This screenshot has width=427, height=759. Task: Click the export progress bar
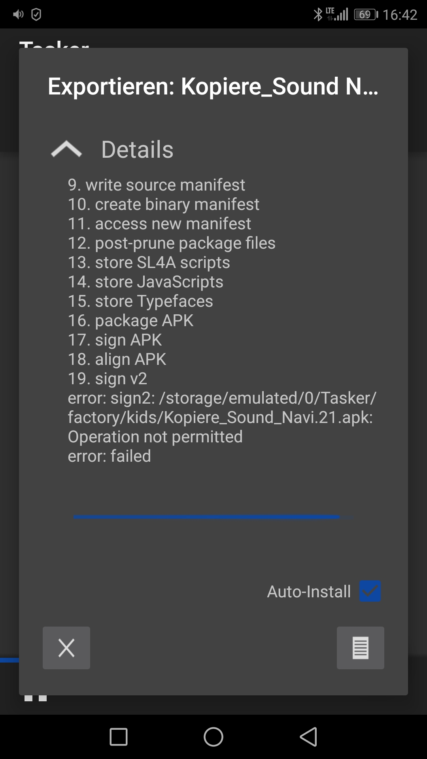point(213,517)
